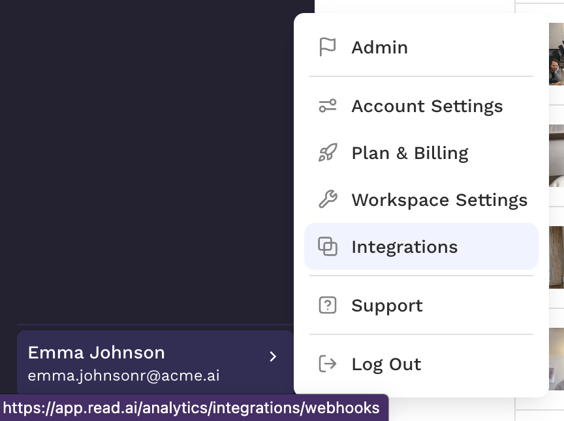Viewport: 564px width, 421px height.
Task: Click the Emma Johnson name
Action: [x=97, y=353]
